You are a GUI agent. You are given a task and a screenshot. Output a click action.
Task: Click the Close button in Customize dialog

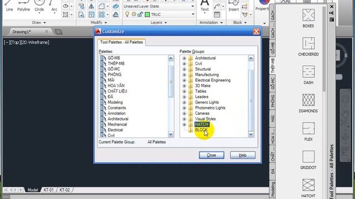coord(211,155)
